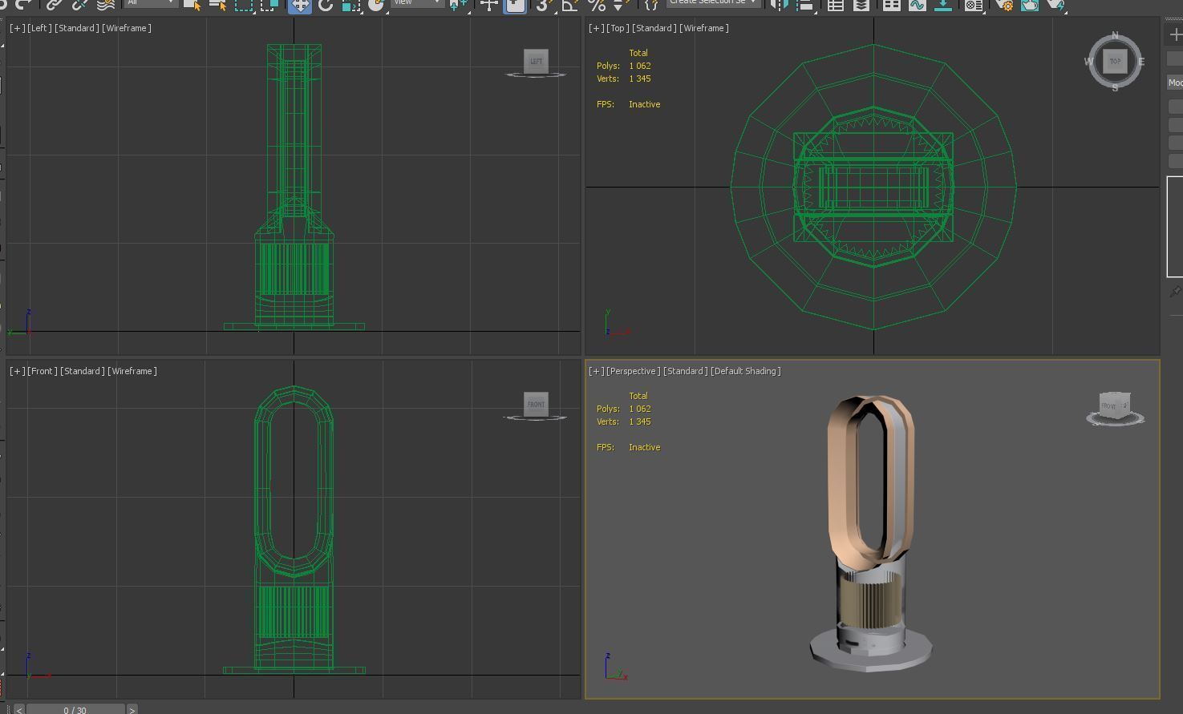Image resolution: width=1183 pixels, height=714 pixels.
Task: Click the Select by Name icon
Action: click(217, 6)
